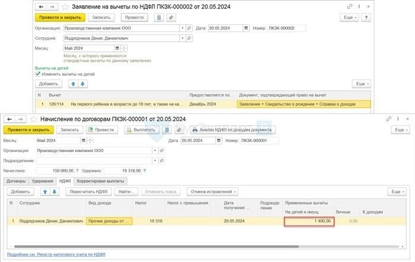Click the back arrow in the deductions application
This screenshot has height=262, width=415.
(x=40, y=5)
